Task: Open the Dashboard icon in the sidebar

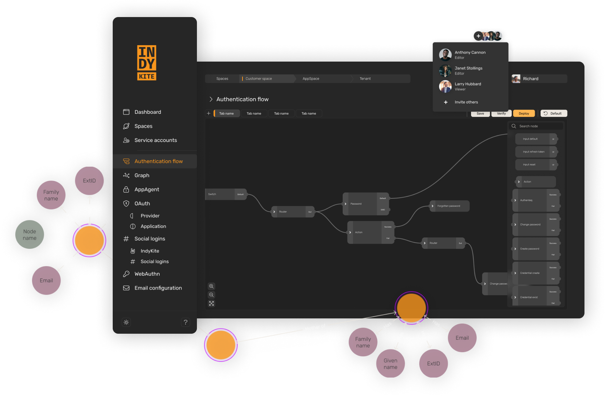Action: (126, 112)
